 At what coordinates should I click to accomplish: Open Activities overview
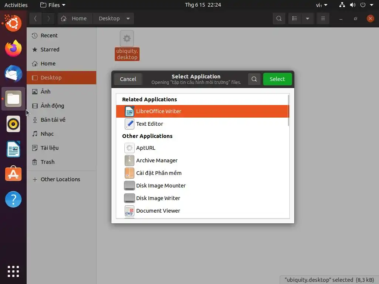click(16, 5)
